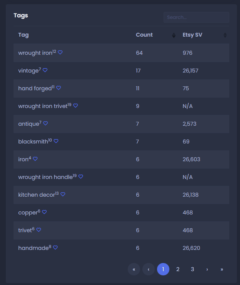Favorite the wrought iron tag heart

[x=60, y=52]
